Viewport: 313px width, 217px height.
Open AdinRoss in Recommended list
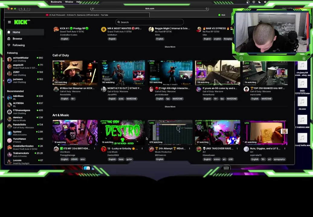click(x=25, y=97)
